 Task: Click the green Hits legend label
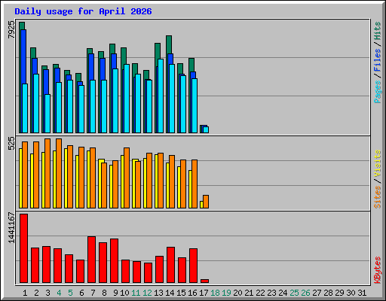(378, 31)
